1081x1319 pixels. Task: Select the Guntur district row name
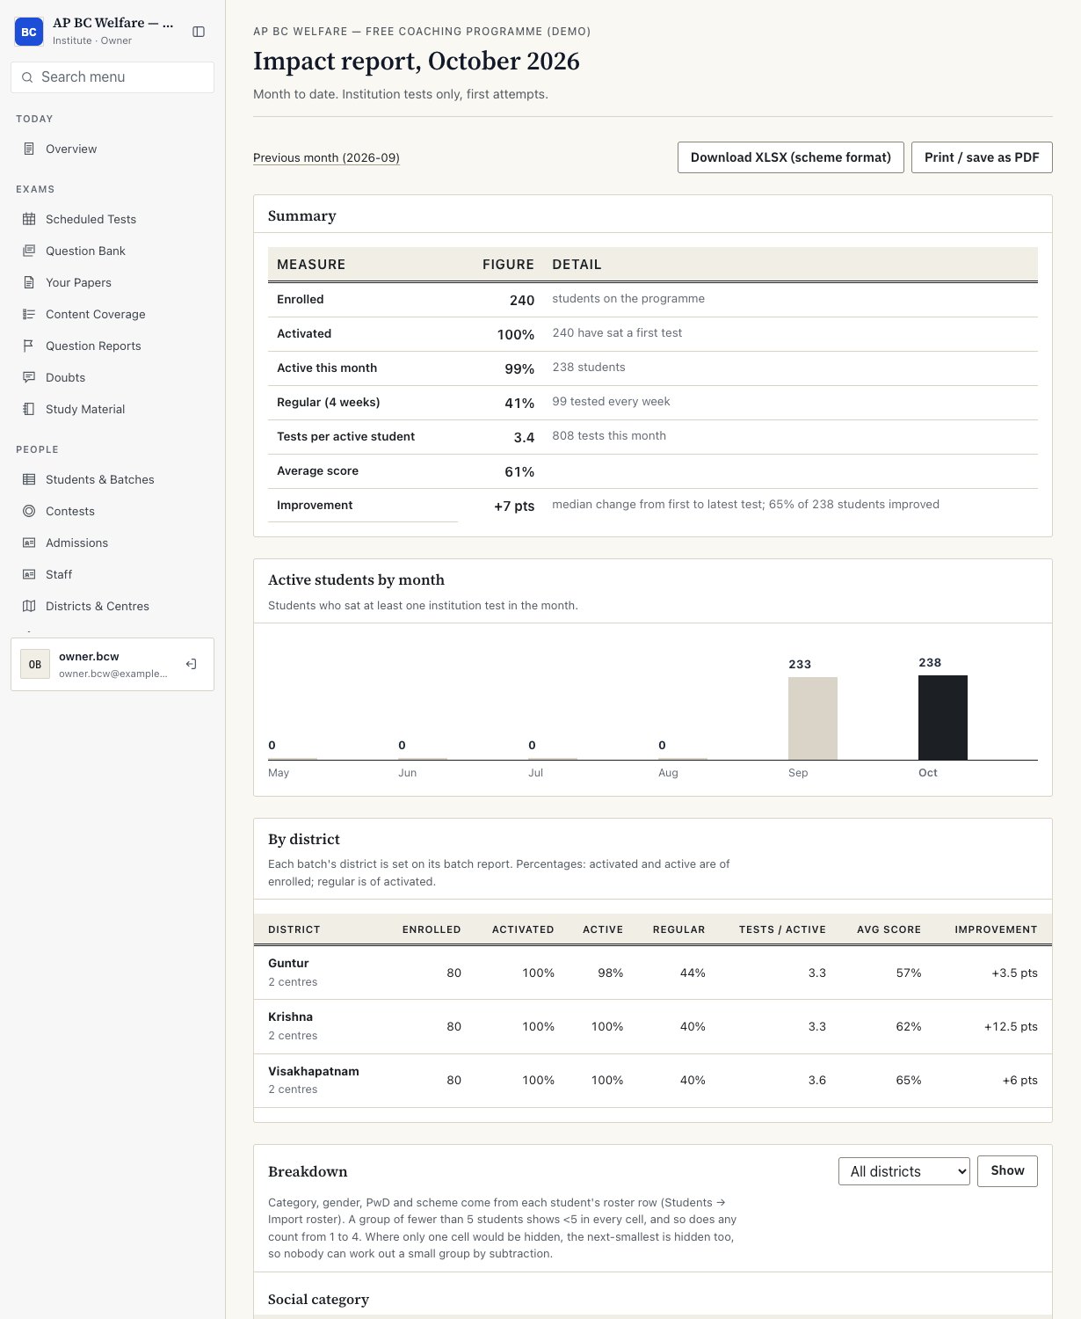pyautogui.click(x=288, y=963)
